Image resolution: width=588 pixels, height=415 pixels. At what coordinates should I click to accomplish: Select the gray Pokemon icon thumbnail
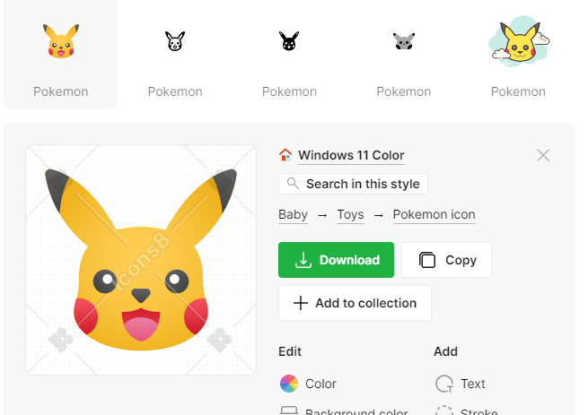[404, 41]
